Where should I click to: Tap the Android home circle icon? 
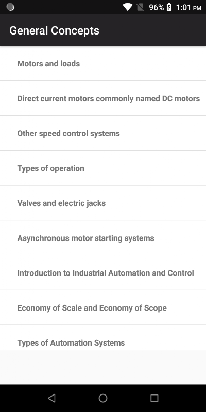pyautogui.click(x=103, y=398)
